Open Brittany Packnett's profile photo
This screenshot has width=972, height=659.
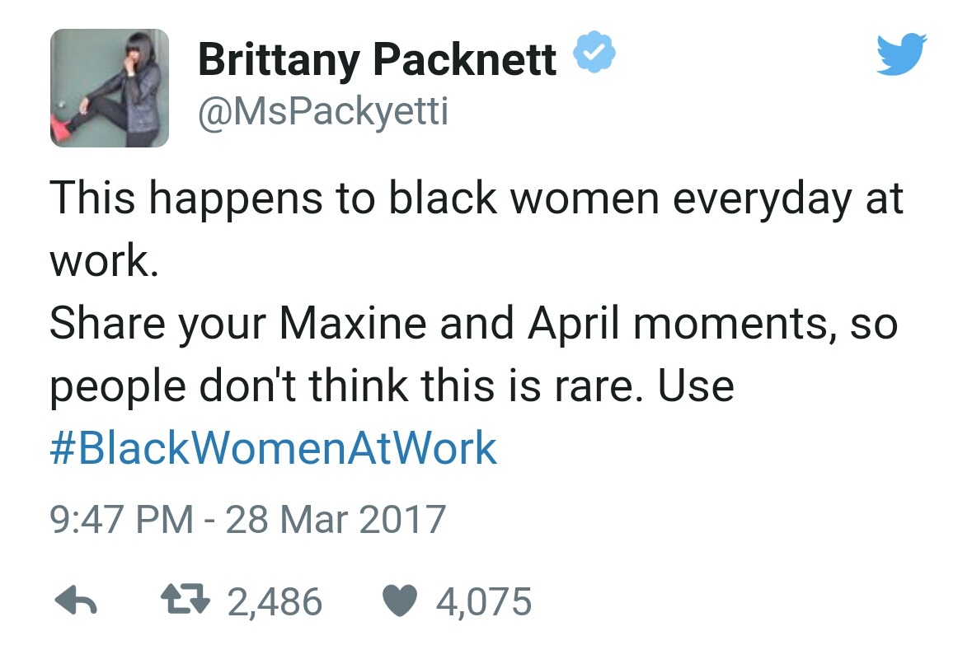click(x=109, y=88)
